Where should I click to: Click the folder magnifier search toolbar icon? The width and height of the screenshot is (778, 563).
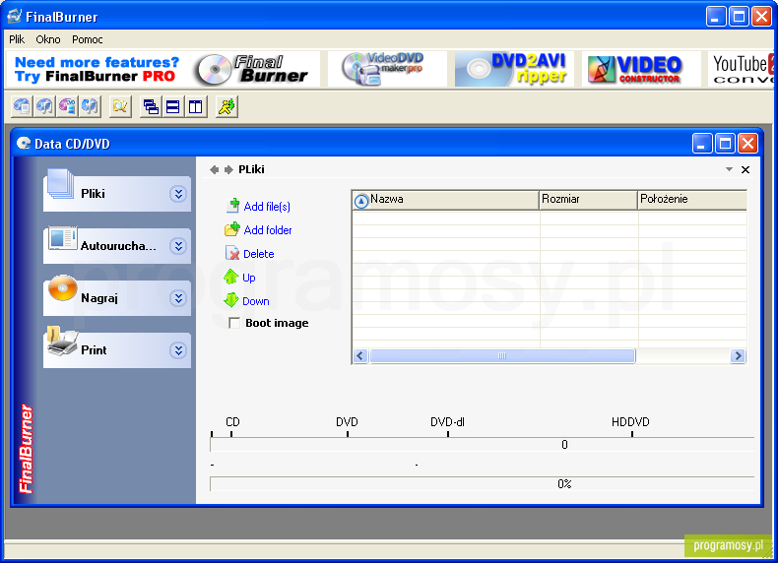pyautogui.click(x=120, y=106)
